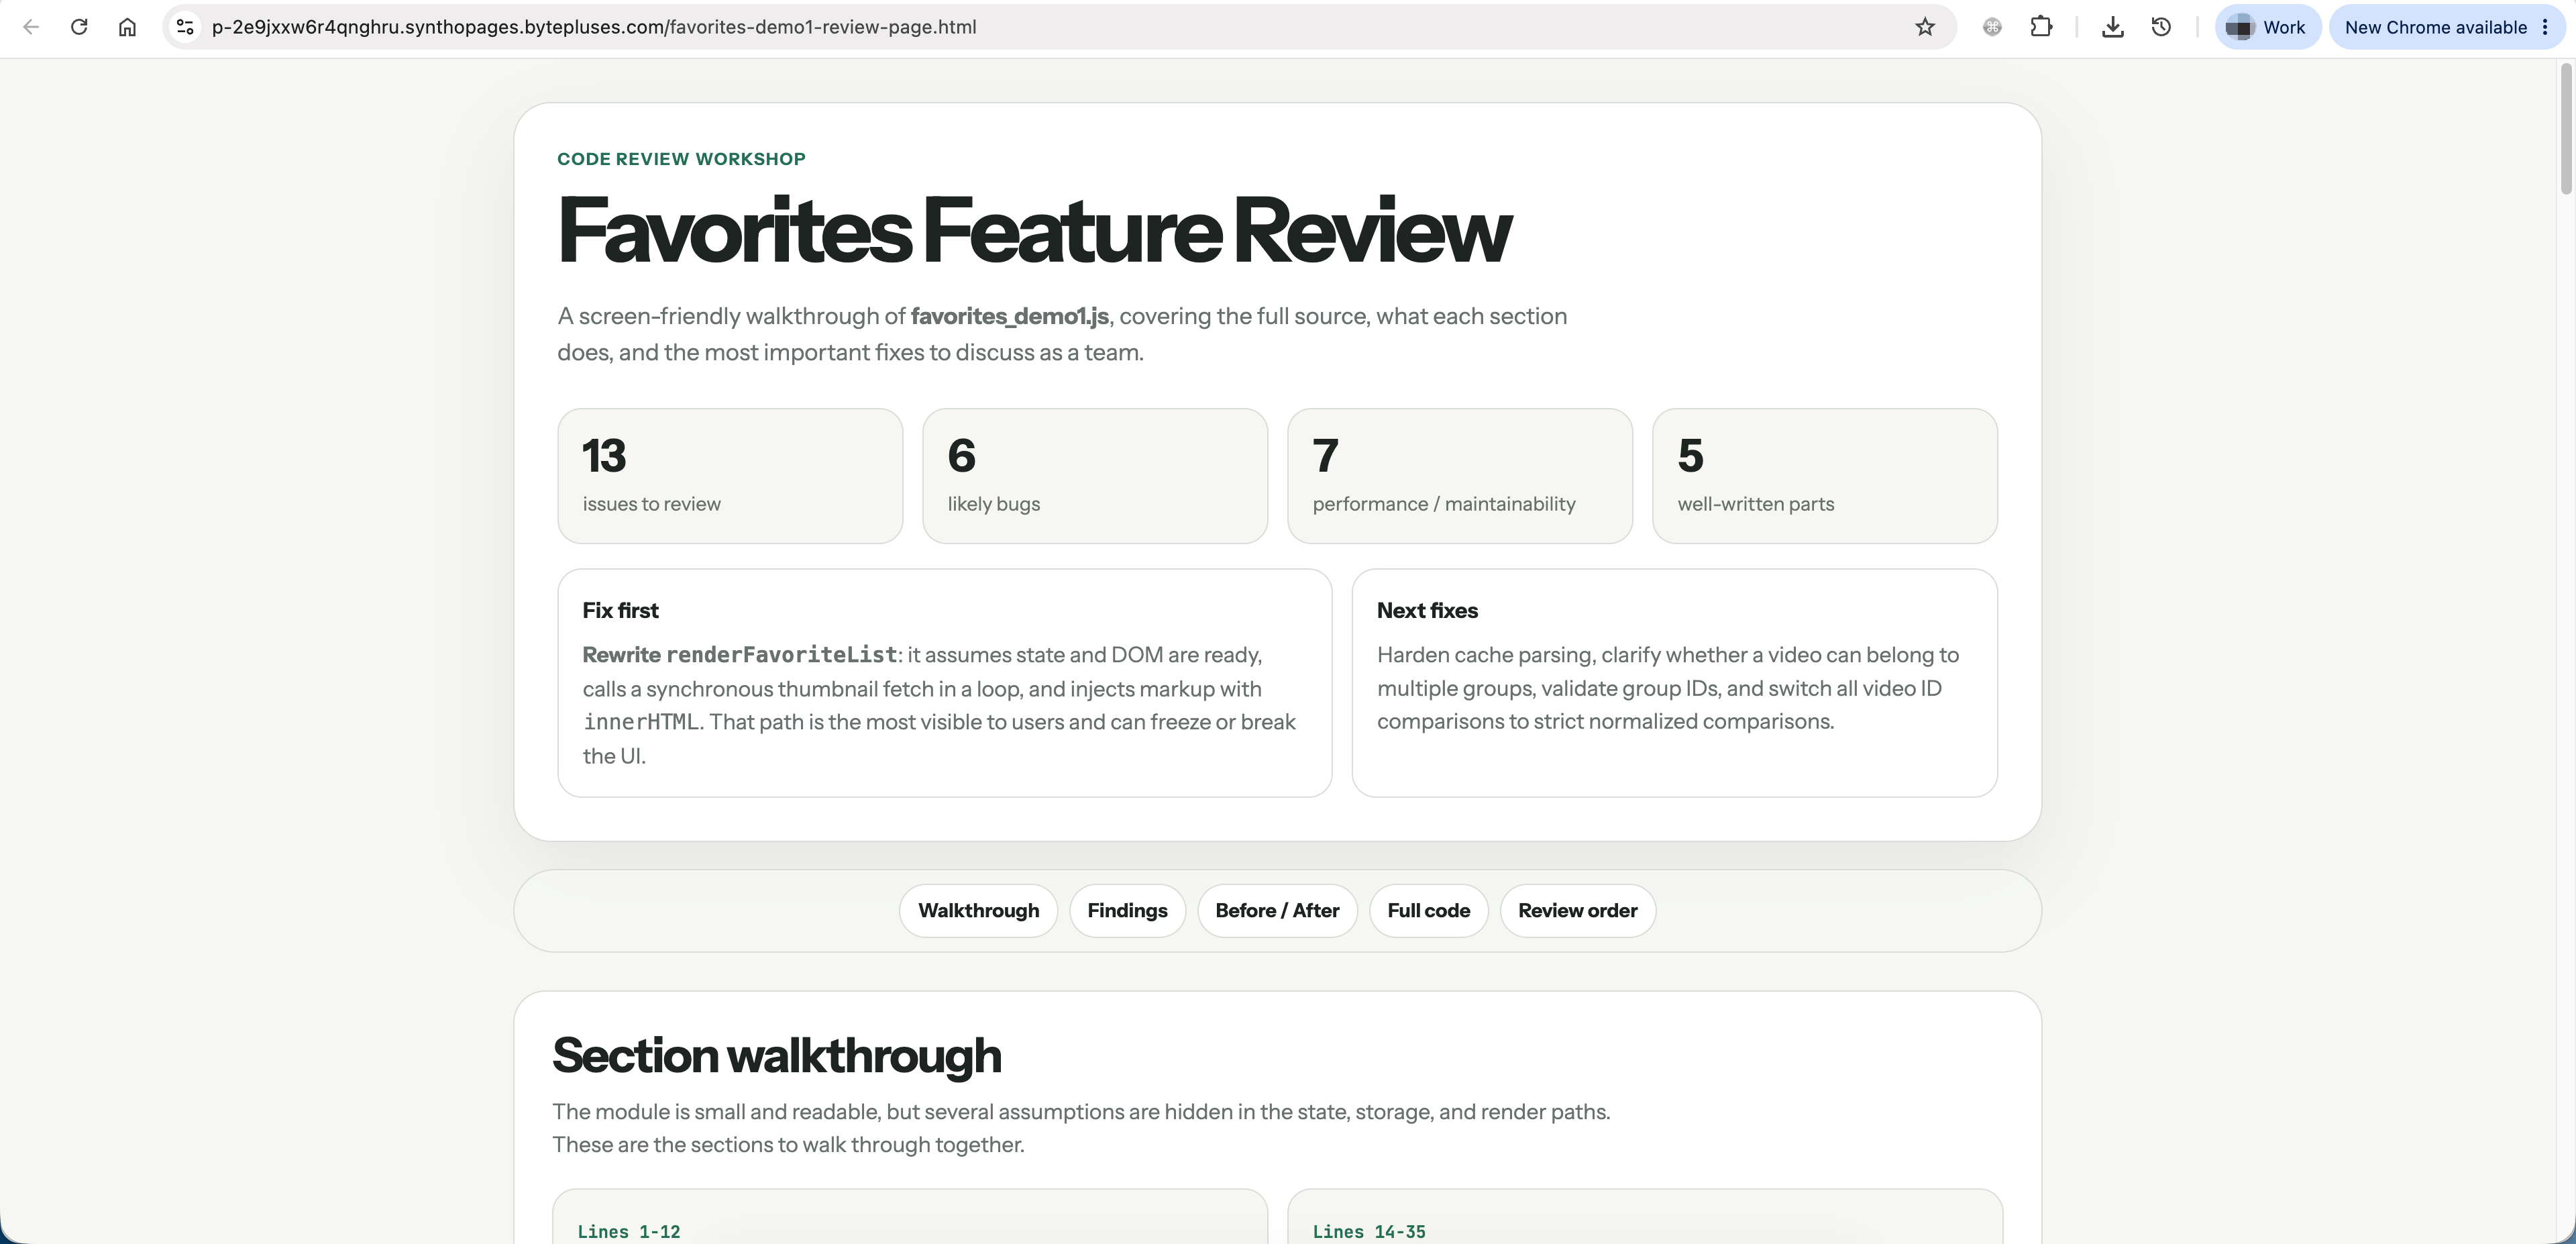Screen dimensions: 2576x1244
Task: Jump to the Findings section
Action: tap(1127, 910)
